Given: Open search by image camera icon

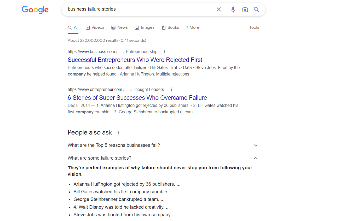Looking at the screenshot, I should tap(245, 9).
